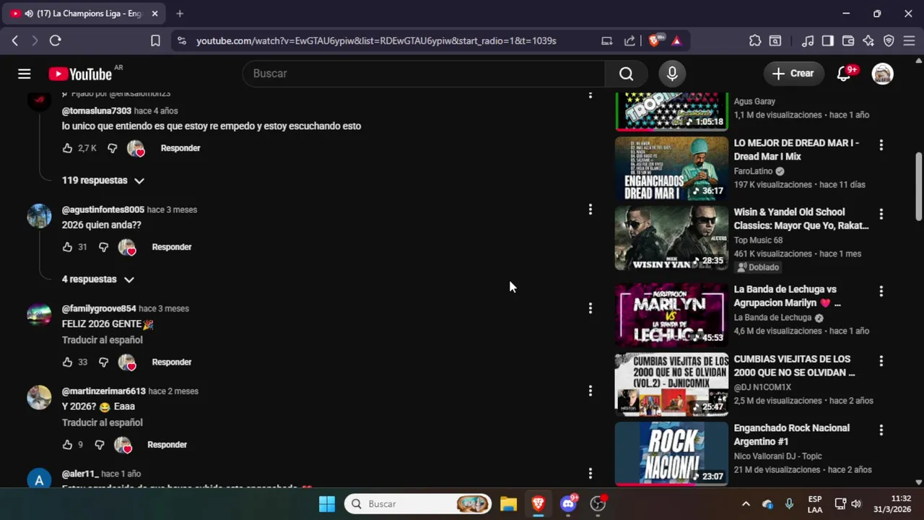The width and height of the screenshot is (924, 520).
Task: Open Cumbias Viejitas 2000 video thumbnail
Action: pyautogui.click(x=671, y=385)
